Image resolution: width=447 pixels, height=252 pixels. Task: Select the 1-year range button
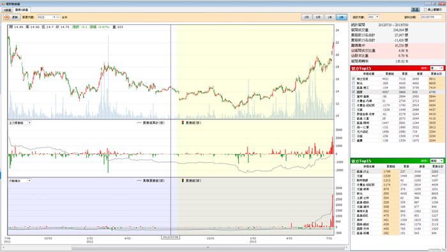330,17
